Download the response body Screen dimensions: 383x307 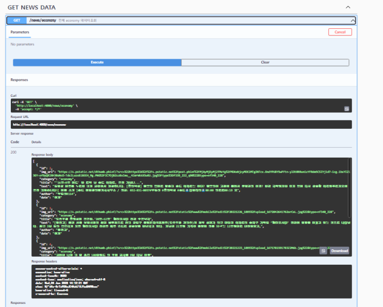[x=339, y=251]
